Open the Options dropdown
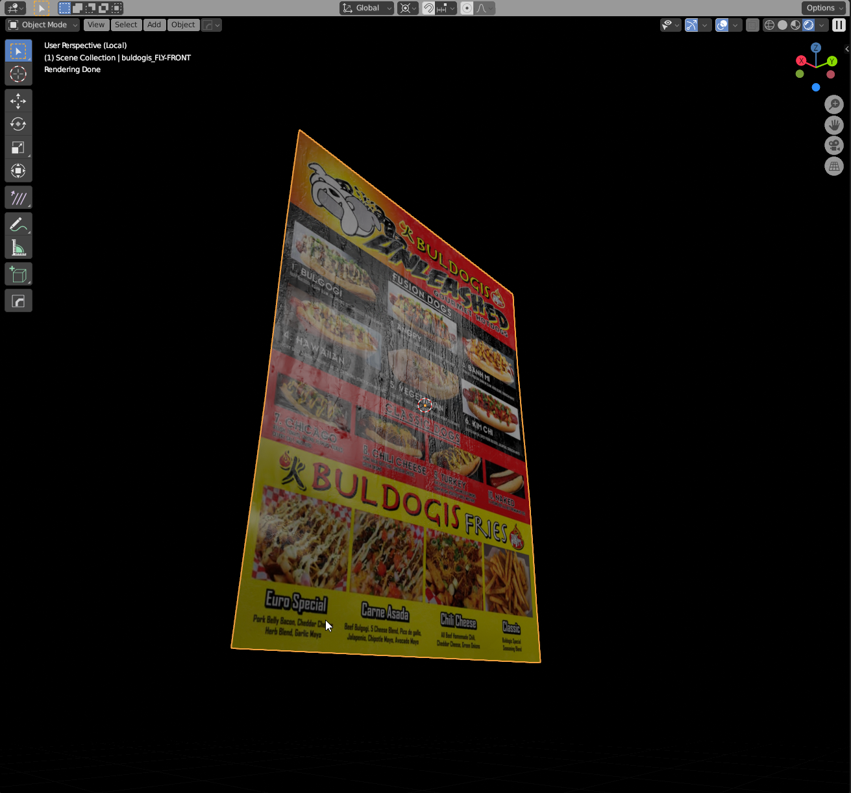The image size is (851, 793). point(824,8)
